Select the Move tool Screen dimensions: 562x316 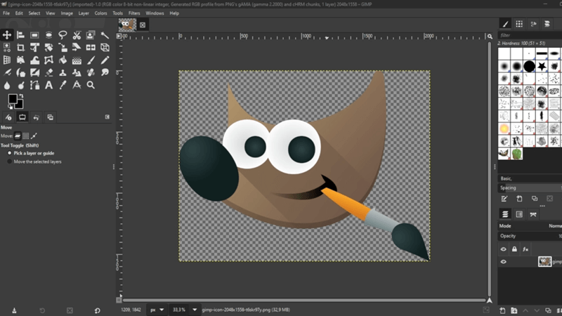(x=7, y=34)
